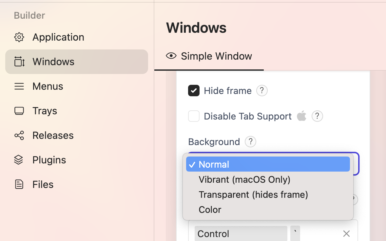Select Menus in the Builder sidebar
This screenshot has width=386, height=241.
pos(48,86)
